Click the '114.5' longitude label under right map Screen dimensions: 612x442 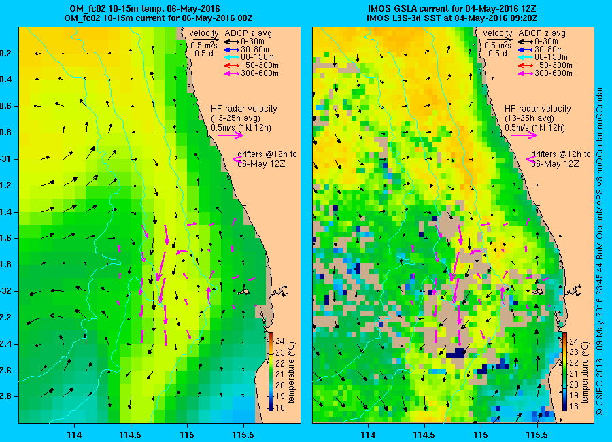point(424,435)
